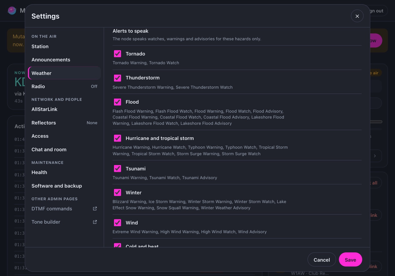
Task: Uncheck the Winter alerts checkbox
Action: 117,193
